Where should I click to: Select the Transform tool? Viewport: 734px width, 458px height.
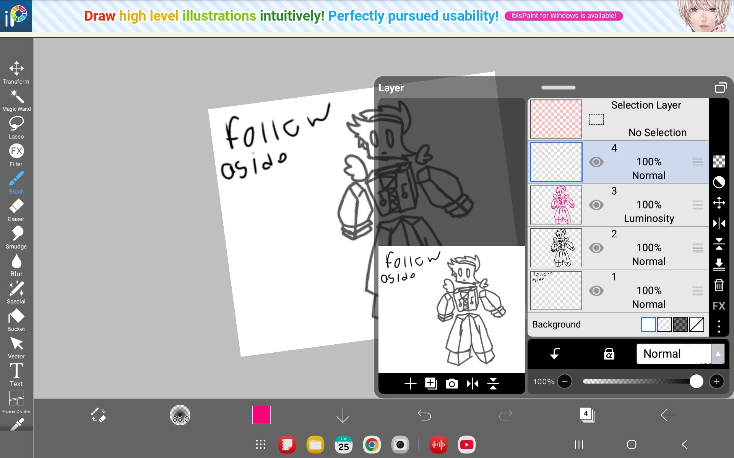pyautogui.click(x=16, y=73)
